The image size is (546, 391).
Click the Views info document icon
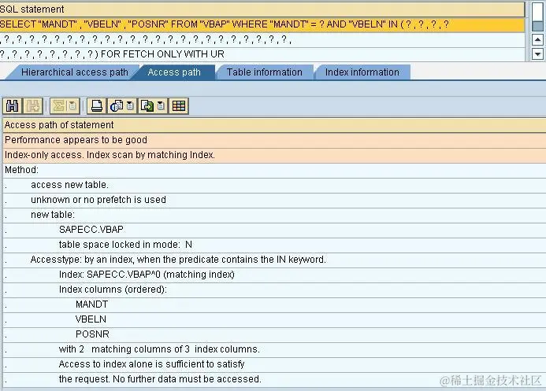pos(117,106)
